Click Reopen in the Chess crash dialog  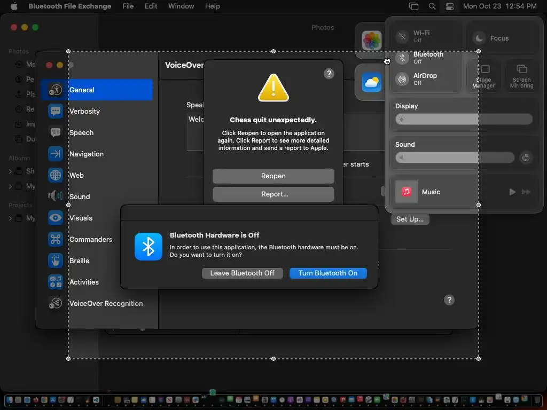click(273, 176)
